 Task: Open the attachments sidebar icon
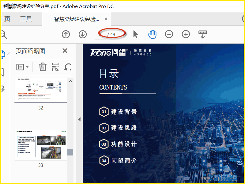(3, 89)
